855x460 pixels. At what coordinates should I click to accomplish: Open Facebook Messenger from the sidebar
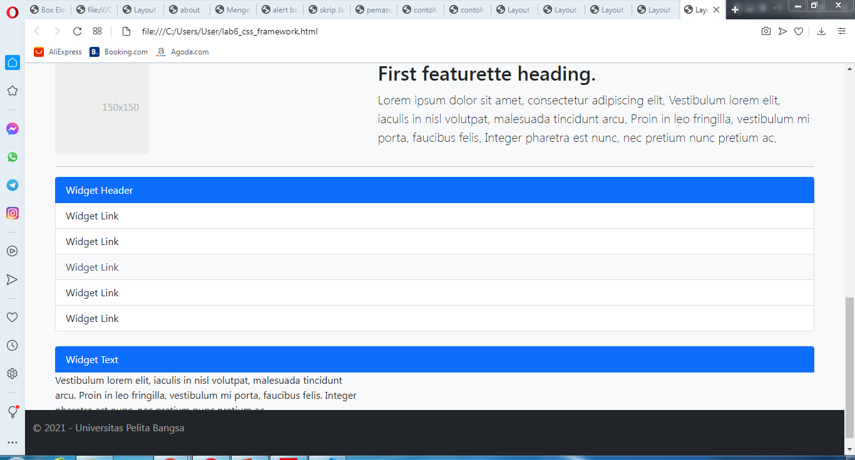[12, 129]
